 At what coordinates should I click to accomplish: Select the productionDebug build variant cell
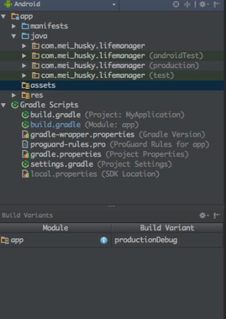[167, 241]
